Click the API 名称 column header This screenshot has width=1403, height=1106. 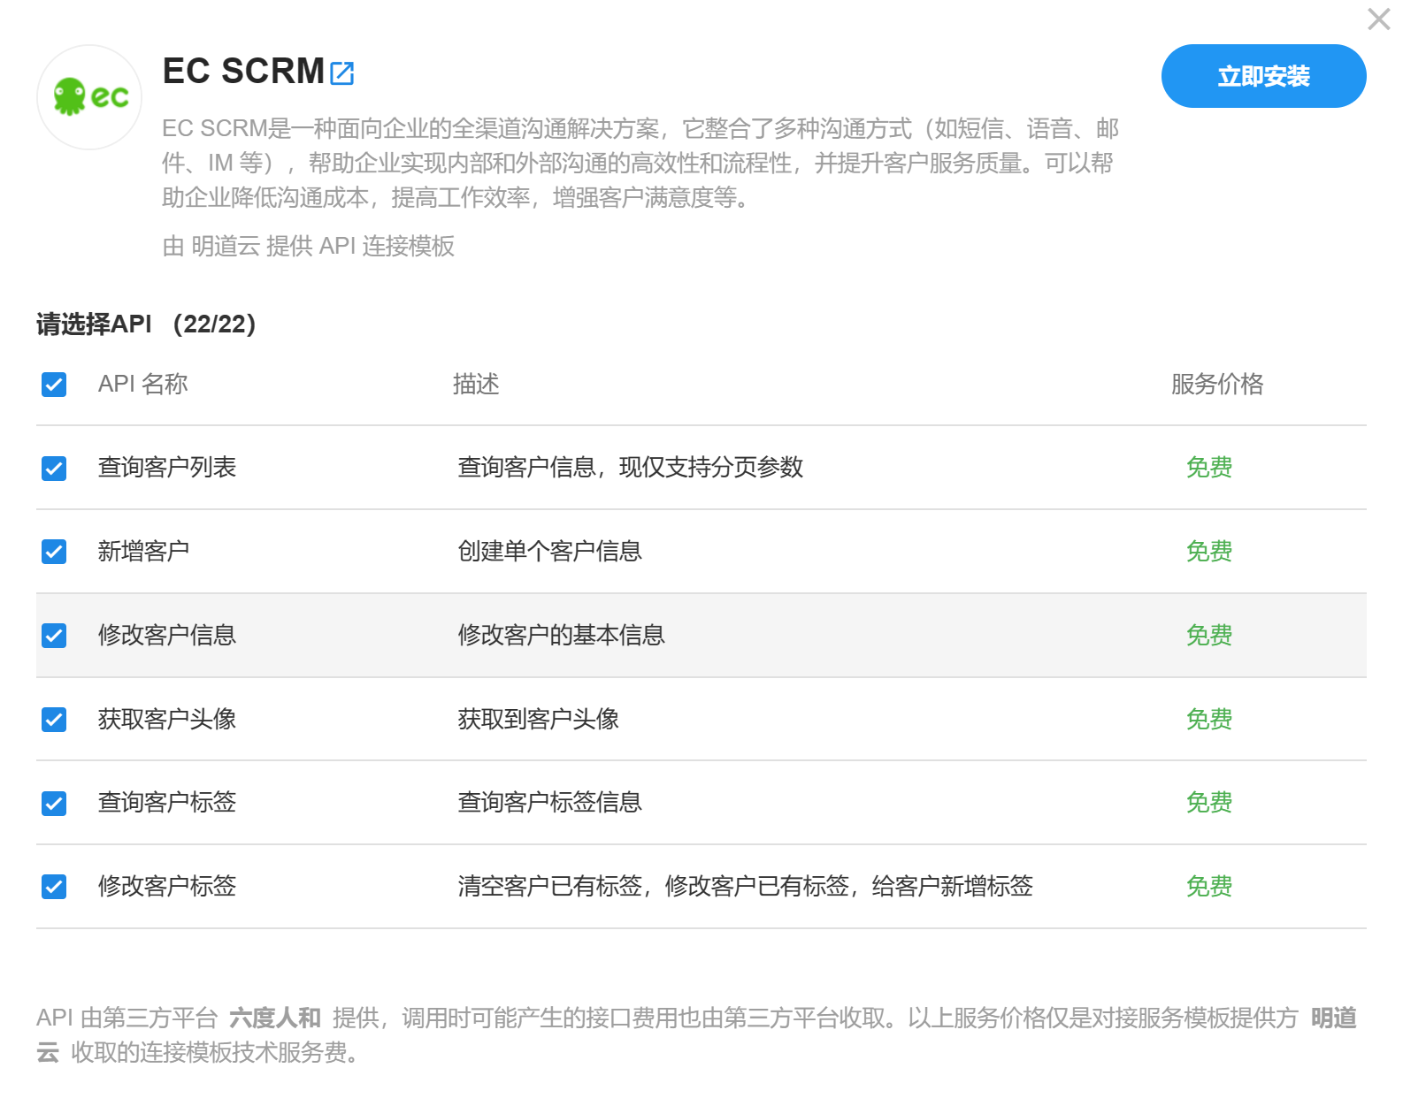point(143,384)
